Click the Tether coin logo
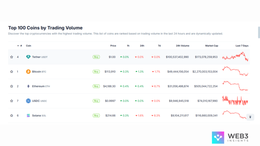Image resolution: width=260 pixels, height=146 pixels. (x=28, y=57)
